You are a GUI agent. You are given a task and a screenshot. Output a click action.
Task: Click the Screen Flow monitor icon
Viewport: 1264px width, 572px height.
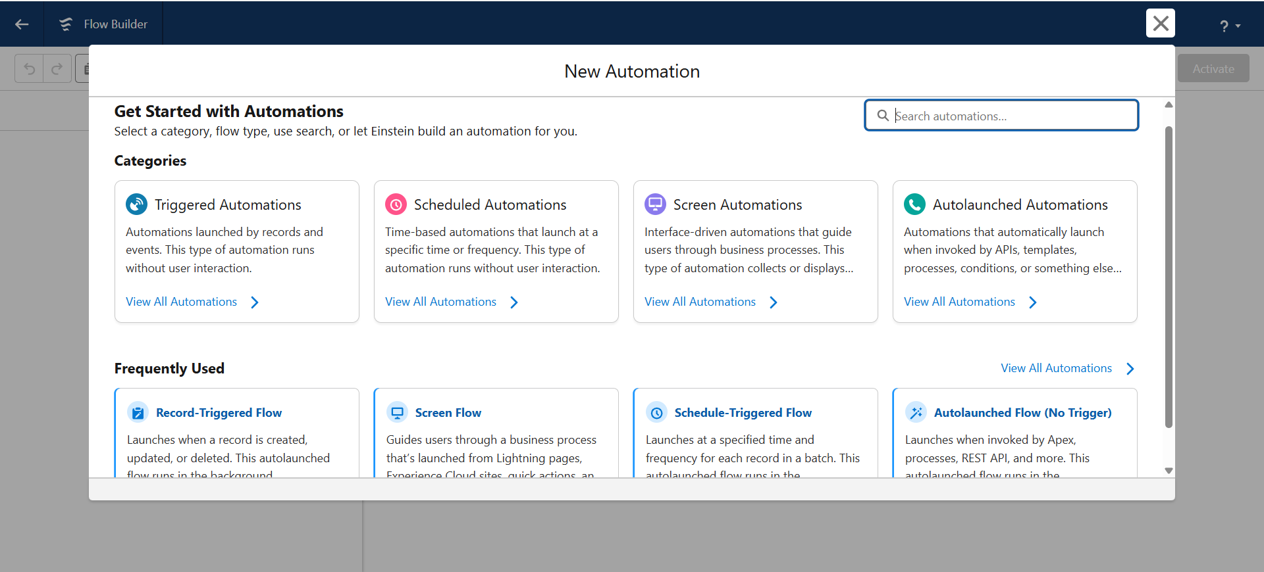click(x=397, y=413)
